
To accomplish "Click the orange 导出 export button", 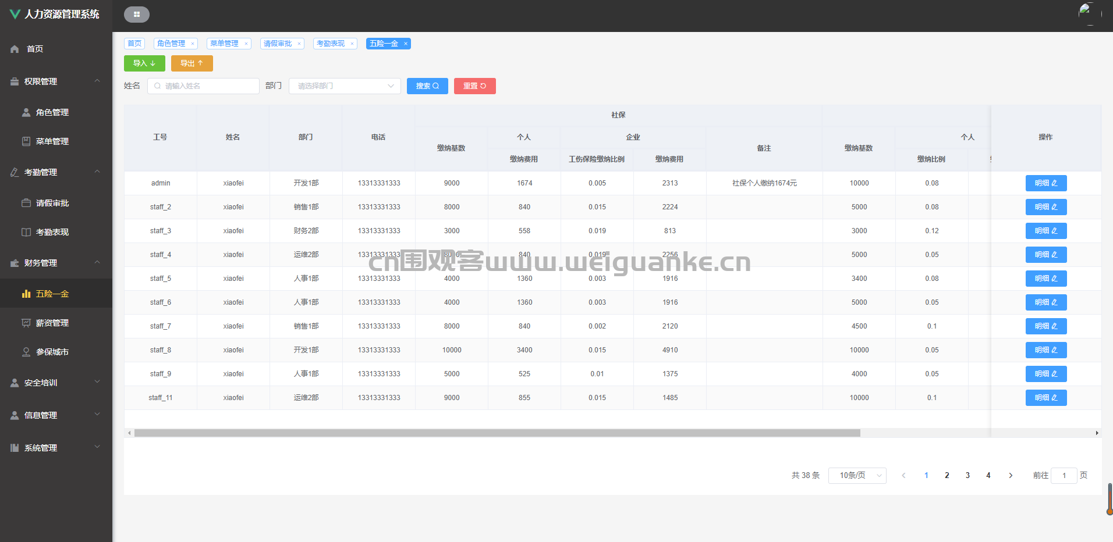I will pyautogui.click(x=192, y=63).
